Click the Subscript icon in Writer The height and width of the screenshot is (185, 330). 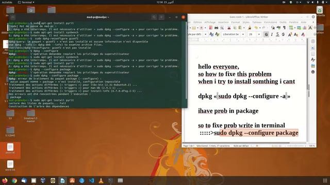pos(296,34)
